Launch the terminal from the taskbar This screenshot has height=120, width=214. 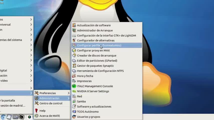22,117
